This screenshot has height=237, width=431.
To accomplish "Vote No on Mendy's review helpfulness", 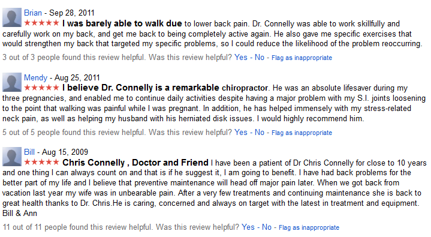I will pyautogui.click(x=260, y=132).
